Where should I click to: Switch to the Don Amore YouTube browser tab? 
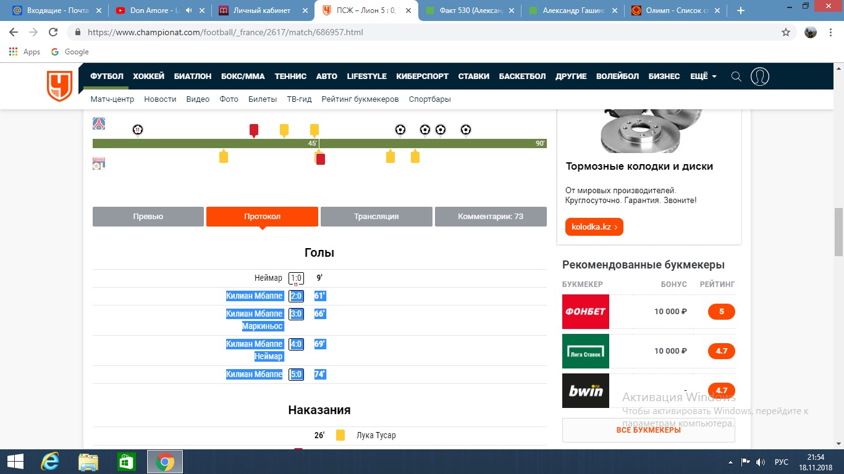[159, 10]
